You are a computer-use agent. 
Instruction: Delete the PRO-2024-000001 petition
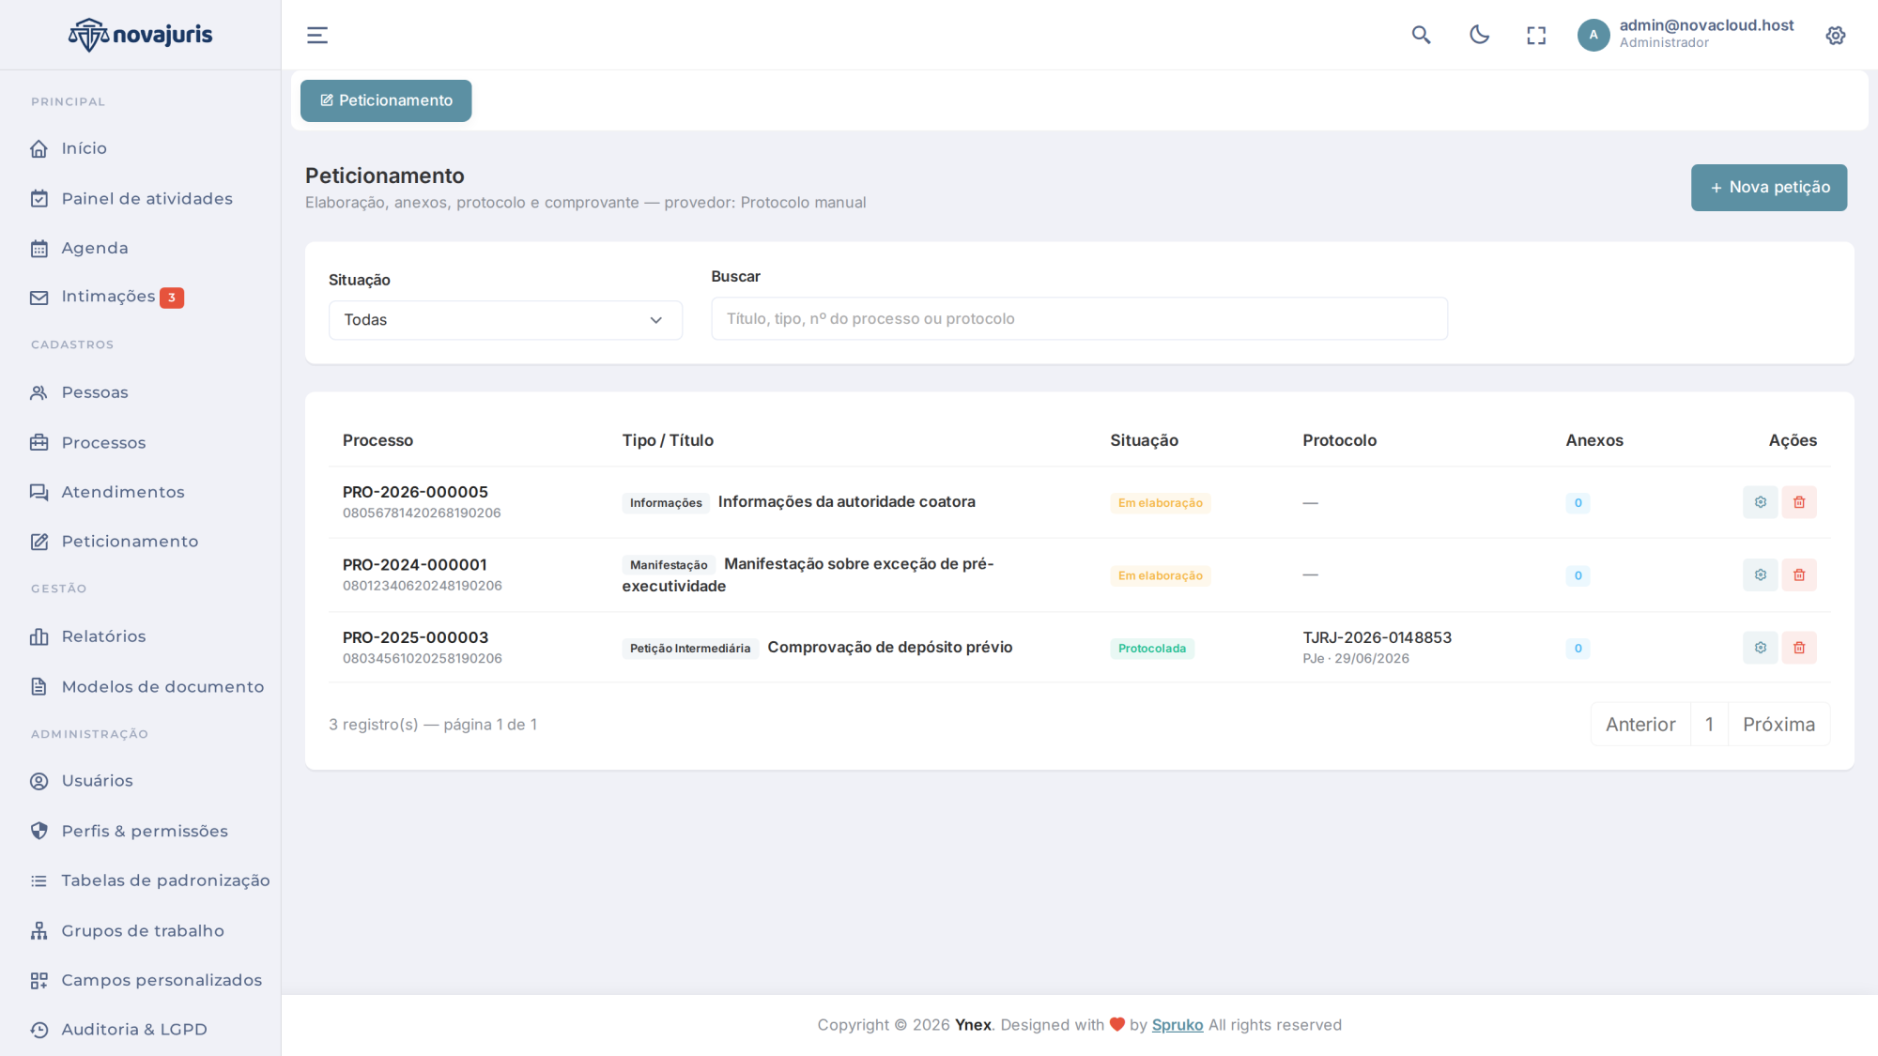coord(1799,574)
